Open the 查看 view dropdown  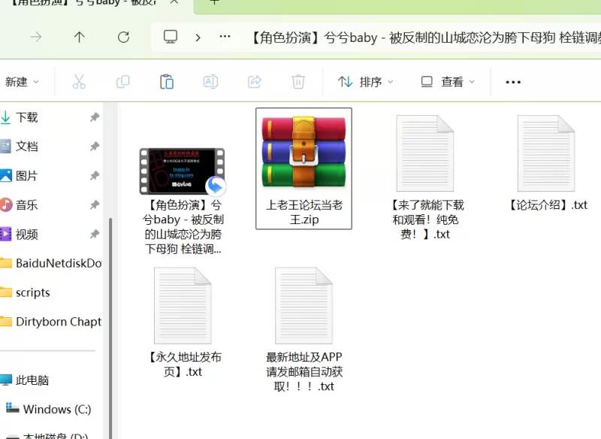tap(448, 82)
